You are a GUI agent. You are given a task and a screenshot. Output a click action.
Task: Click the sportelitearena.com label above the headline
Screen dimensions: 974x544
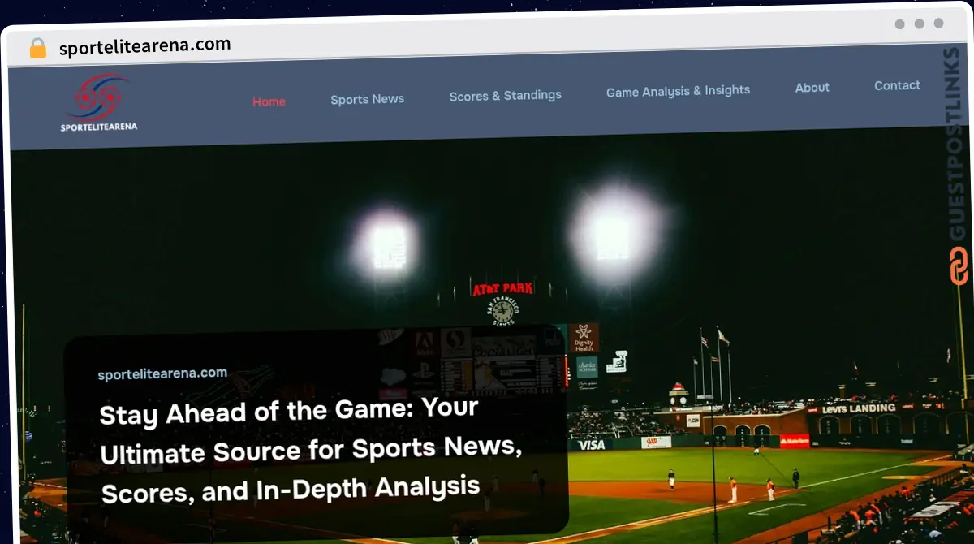point(162,374)
